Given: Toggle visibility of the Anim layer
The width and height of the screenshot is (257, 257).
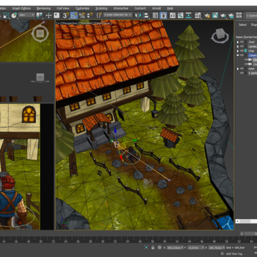Looking at the screenshot, I should click(242, 69).
